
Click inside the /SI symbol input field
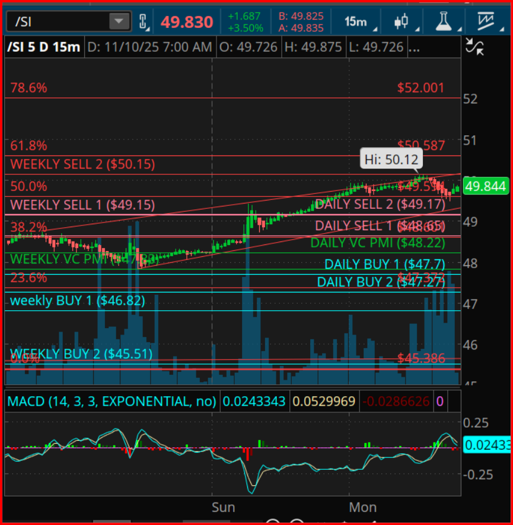(x=59, y=20)
